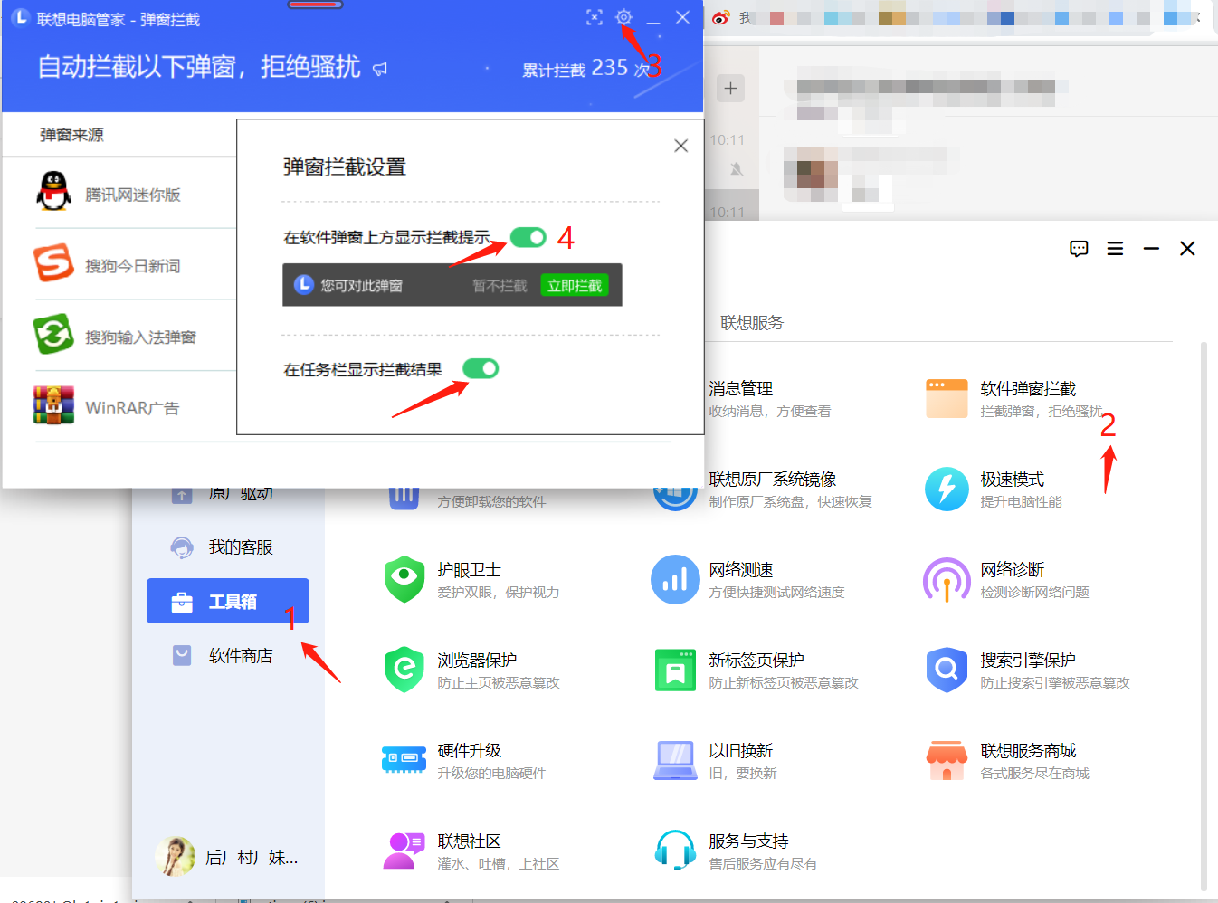Click the WinRAR广告 row text
This screenshot has width=1218, height=903.
(132, 408)
